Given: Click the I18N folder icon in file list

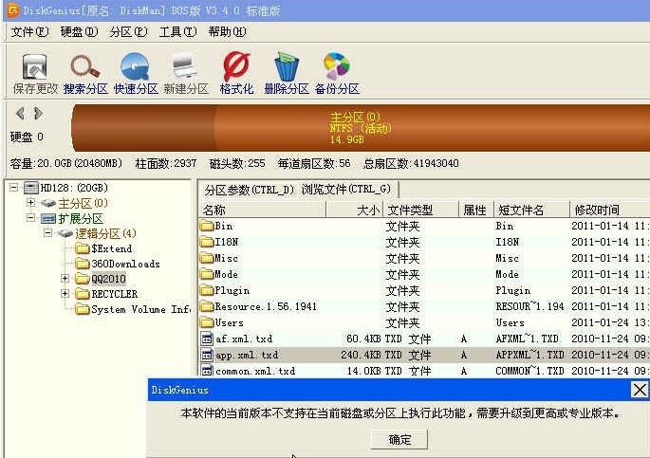Looking at the screenshot, I should (x=207, y=242).
